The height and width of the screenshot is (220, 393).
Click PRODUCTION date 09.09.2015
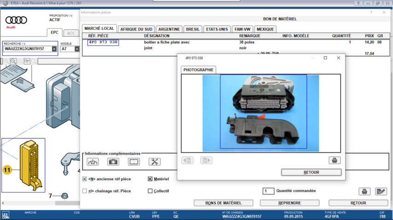pos(293,216)
